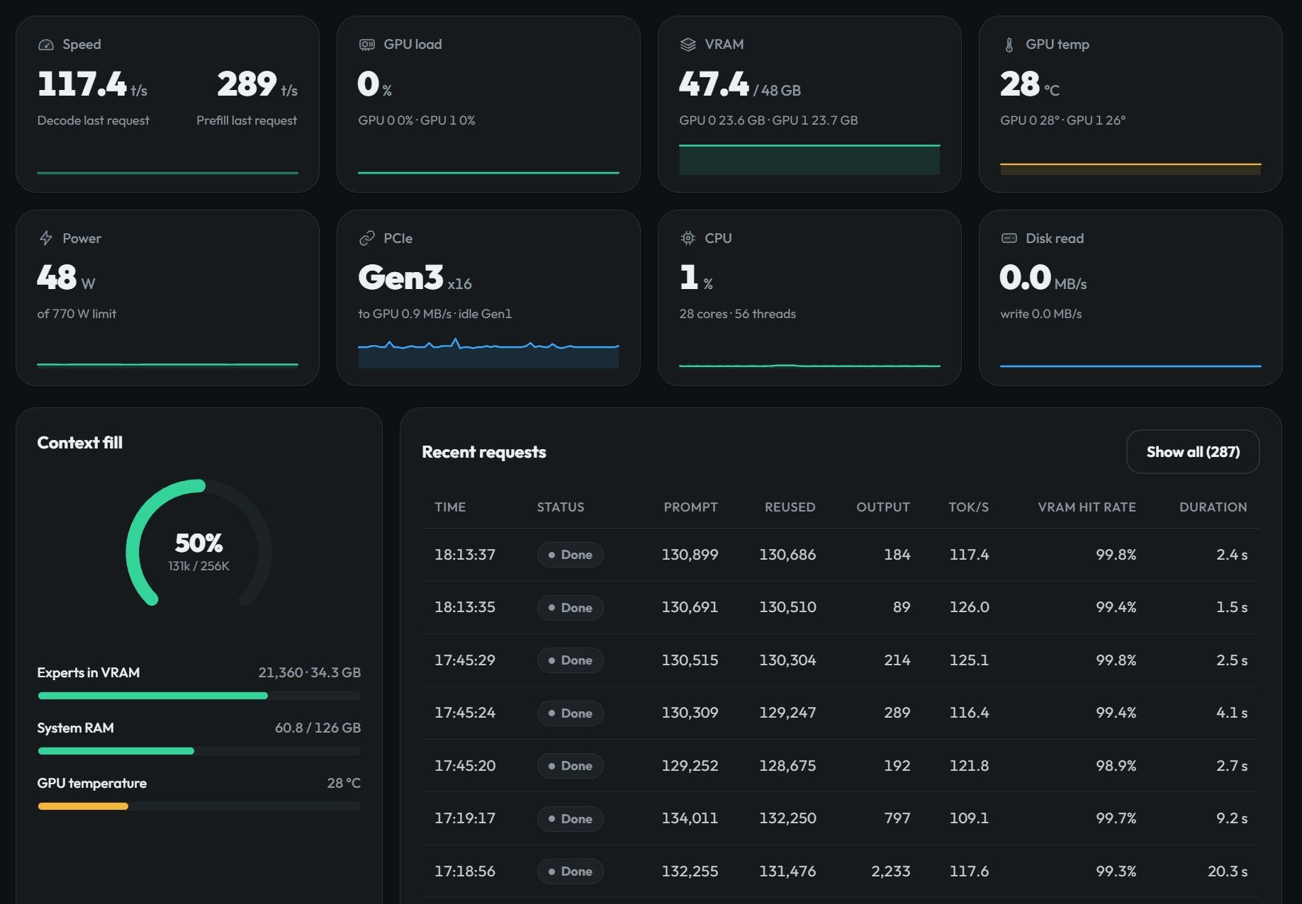The width and height of the screenshot is (1302, 904).
Task: Click the GPU load card icon
Action: click(x=366, y=45)
